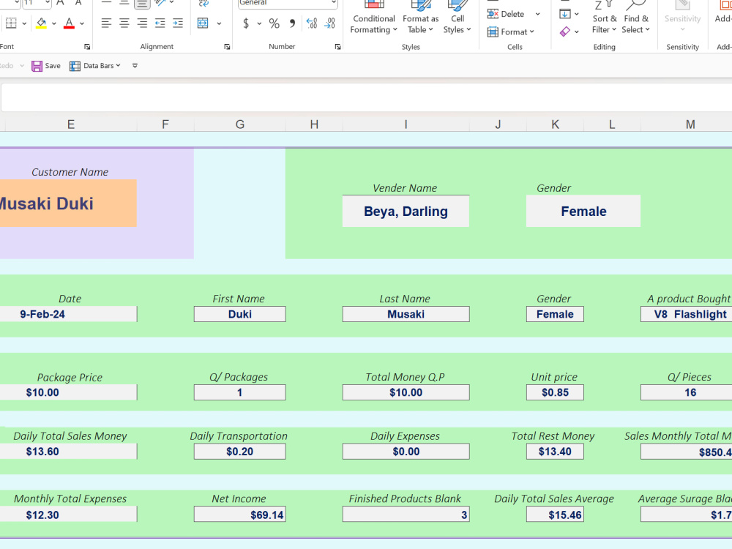The image size is (732, 549).
Task: Select the Unit price cell $0.85
Action: coord(555,392)
